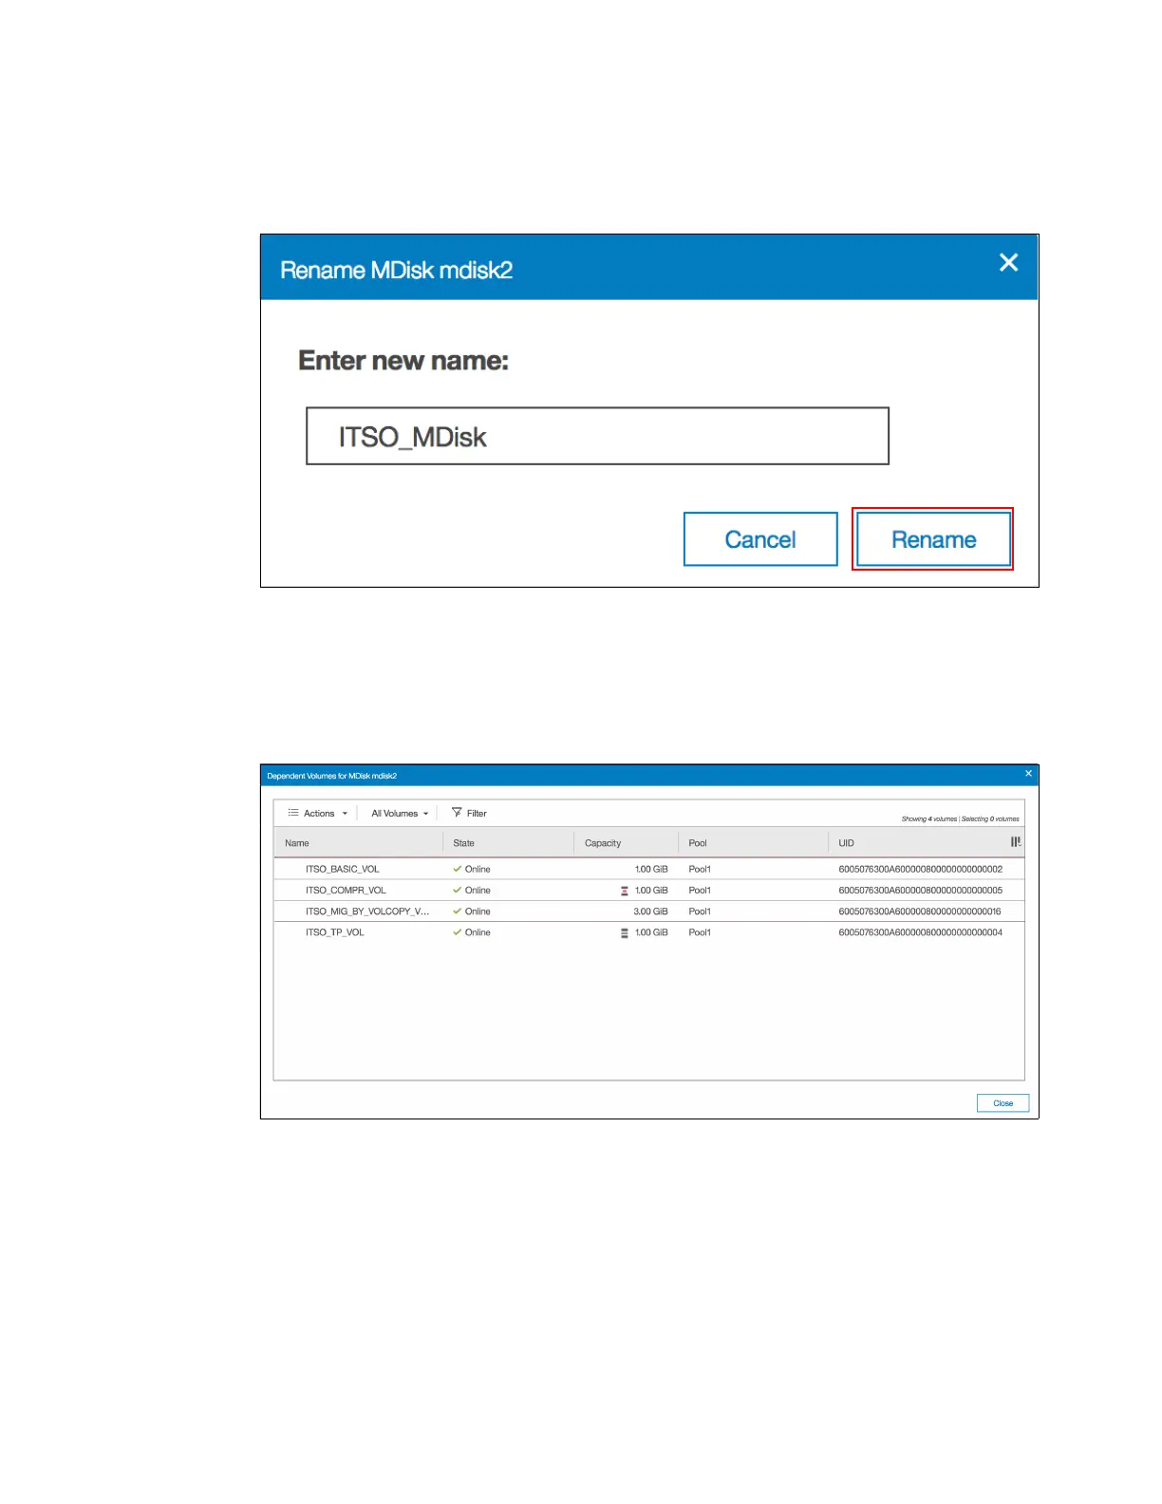Click the Close button in Dependent Volumes
Viewport: 1162px width, 1504px height.
click(x=1003, y=1103)
